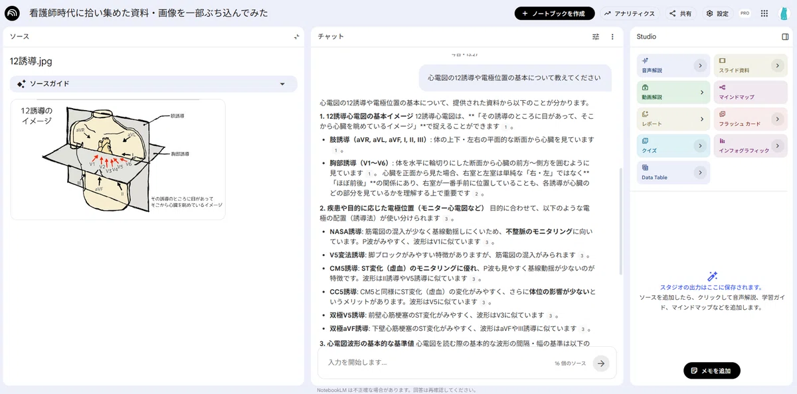Open フラッシュ カード customization arrow
Viewport: 797px width, 394px height.
[776, 119]
